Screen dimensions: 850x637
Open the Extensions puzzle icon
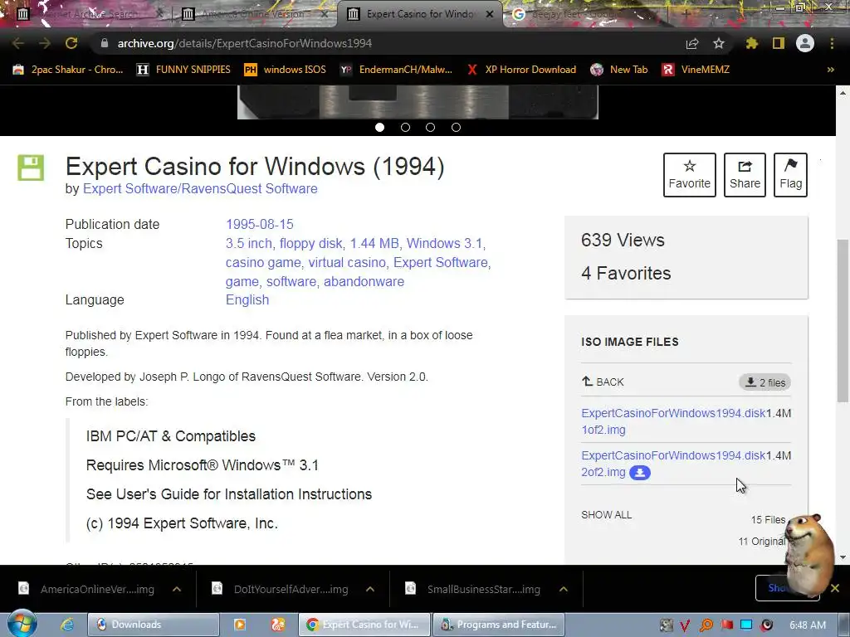[752, 43]
